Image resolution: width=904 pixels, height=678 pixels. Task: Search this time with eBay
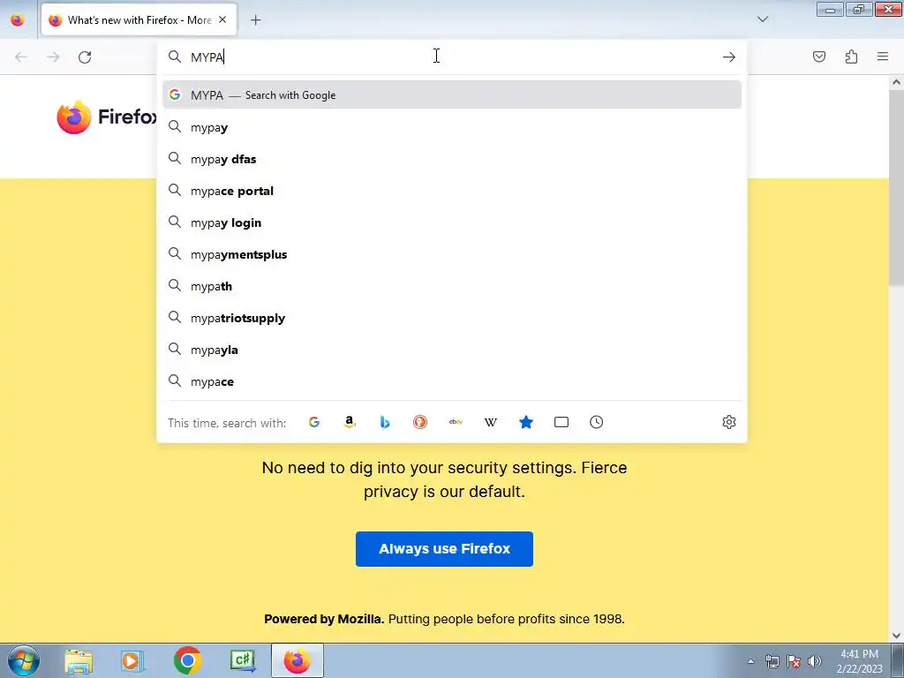click(456, 422)
